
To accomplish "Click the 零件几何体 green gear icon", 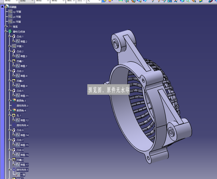I will click(x=10, y=31).
